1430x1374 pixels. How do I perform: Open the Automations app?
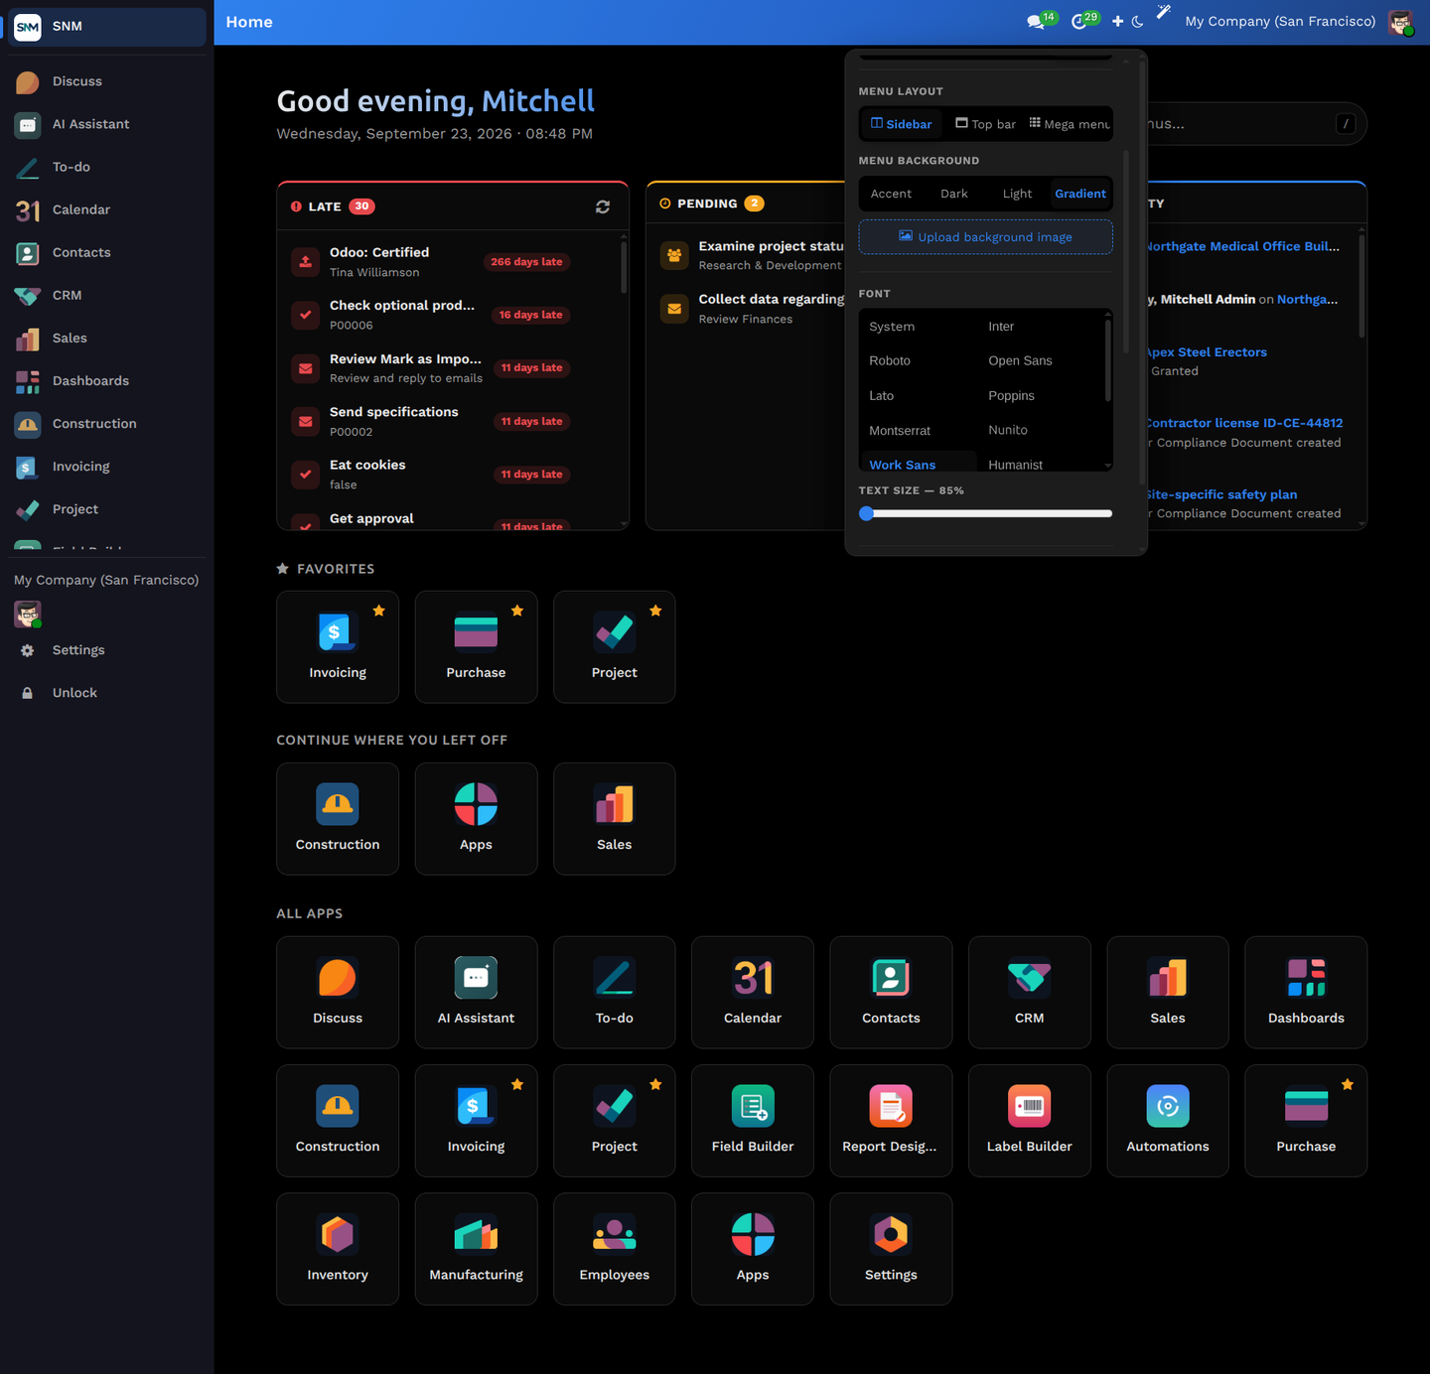[1168, 1120]
